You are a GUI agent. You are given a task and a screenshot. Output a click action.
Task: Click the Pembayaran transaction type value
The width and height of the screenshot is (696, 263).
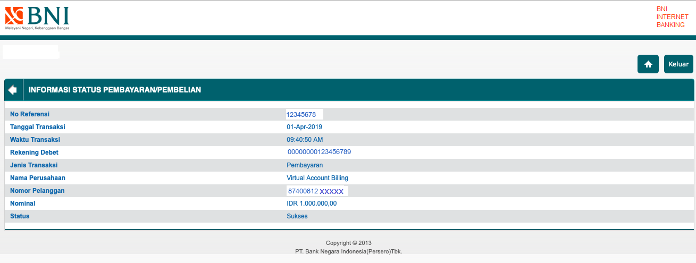click(x=305, y=165)
